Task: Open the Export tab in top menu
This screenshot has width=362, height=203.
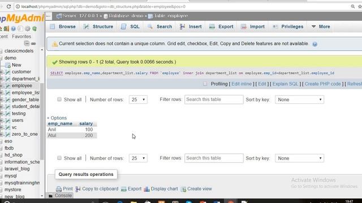Action: click(221, 27)
